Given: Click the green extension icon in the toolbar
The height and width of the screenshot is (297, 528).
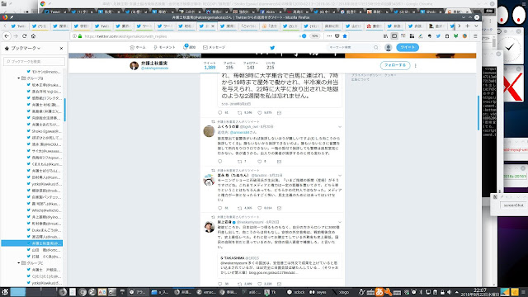Looking at the screenshot, I should click(455, 36).
